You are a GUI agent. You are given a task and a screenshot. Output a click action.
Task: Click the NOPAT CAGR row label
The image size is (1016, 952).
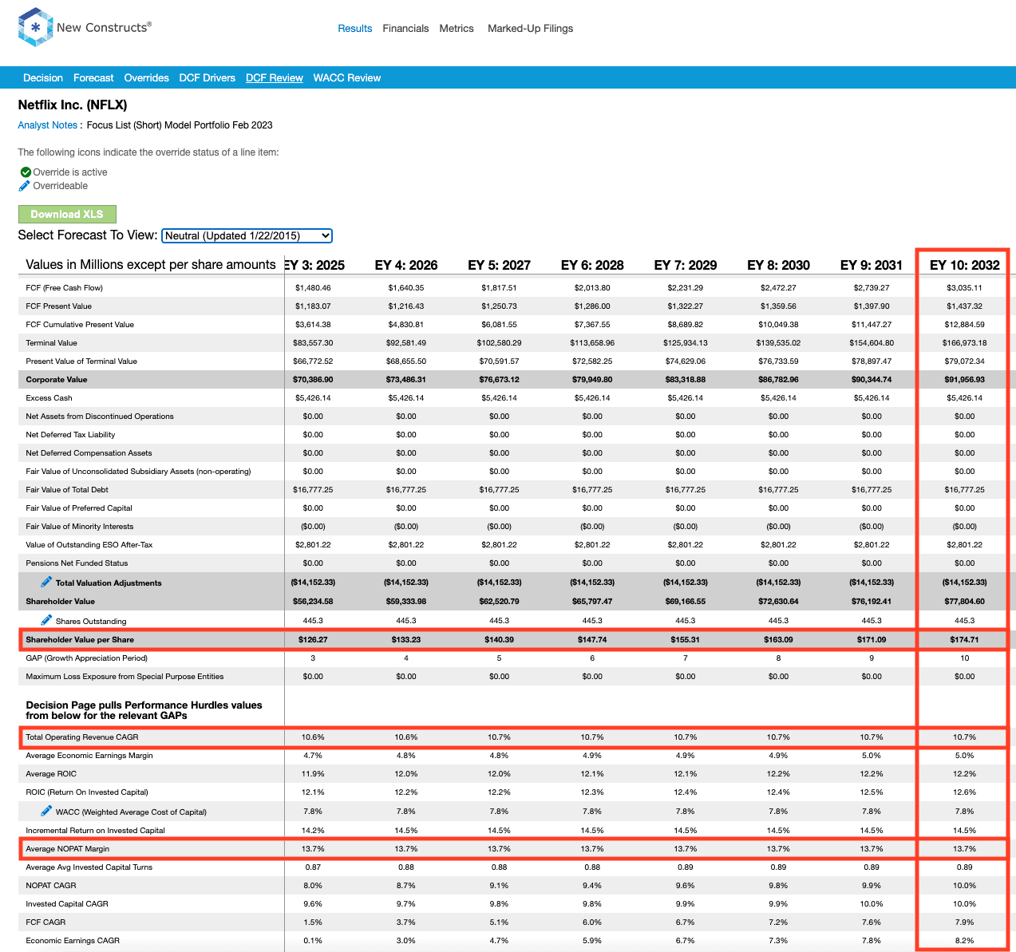coord(51,886)
